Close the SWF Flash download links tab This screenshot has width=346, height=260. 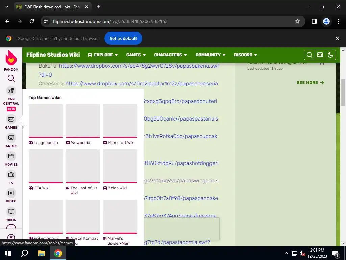pyautogui.click(x=86, y=7)
